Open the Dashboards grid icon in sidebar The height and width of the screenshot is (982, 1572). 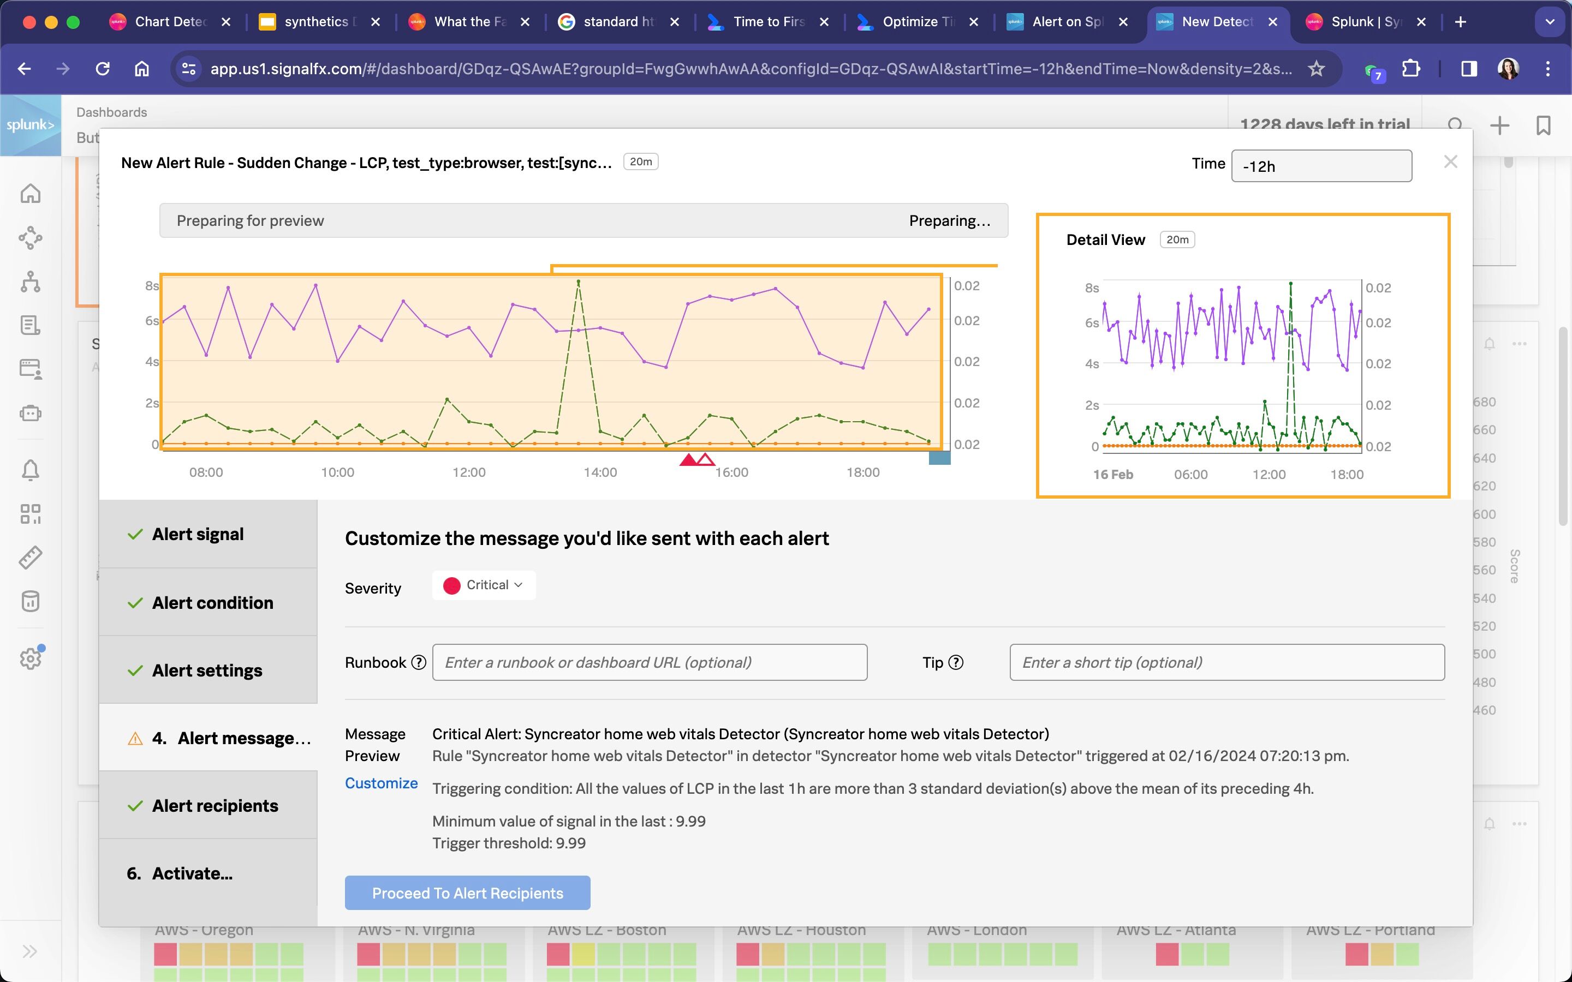(31, 514)
